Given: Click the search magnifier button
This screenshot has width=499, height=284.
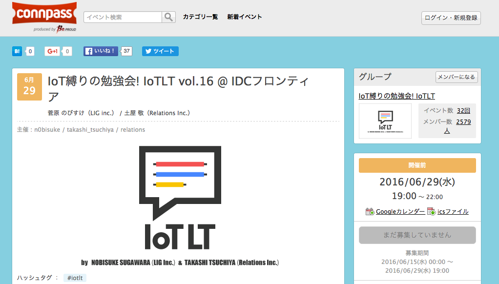Looking at the screenshot, I should (168, 17).
